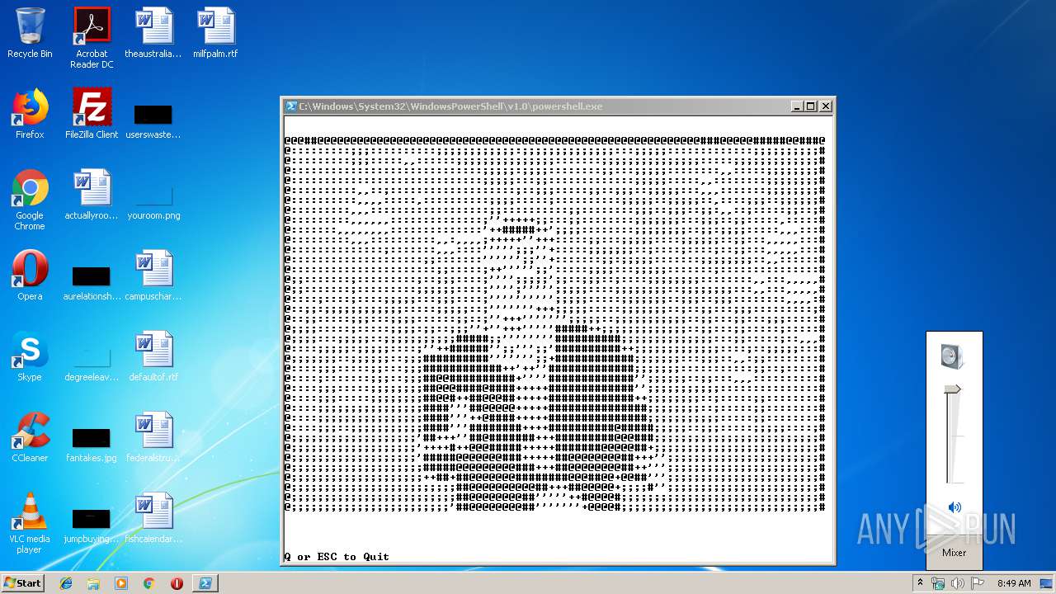Maximize the PowerShell window
This screenshot has width=1056, height=594.
point(811,106)
